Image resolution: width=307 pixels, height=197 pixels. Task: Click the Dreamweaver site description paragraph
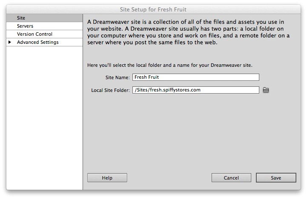click(188, 32)
